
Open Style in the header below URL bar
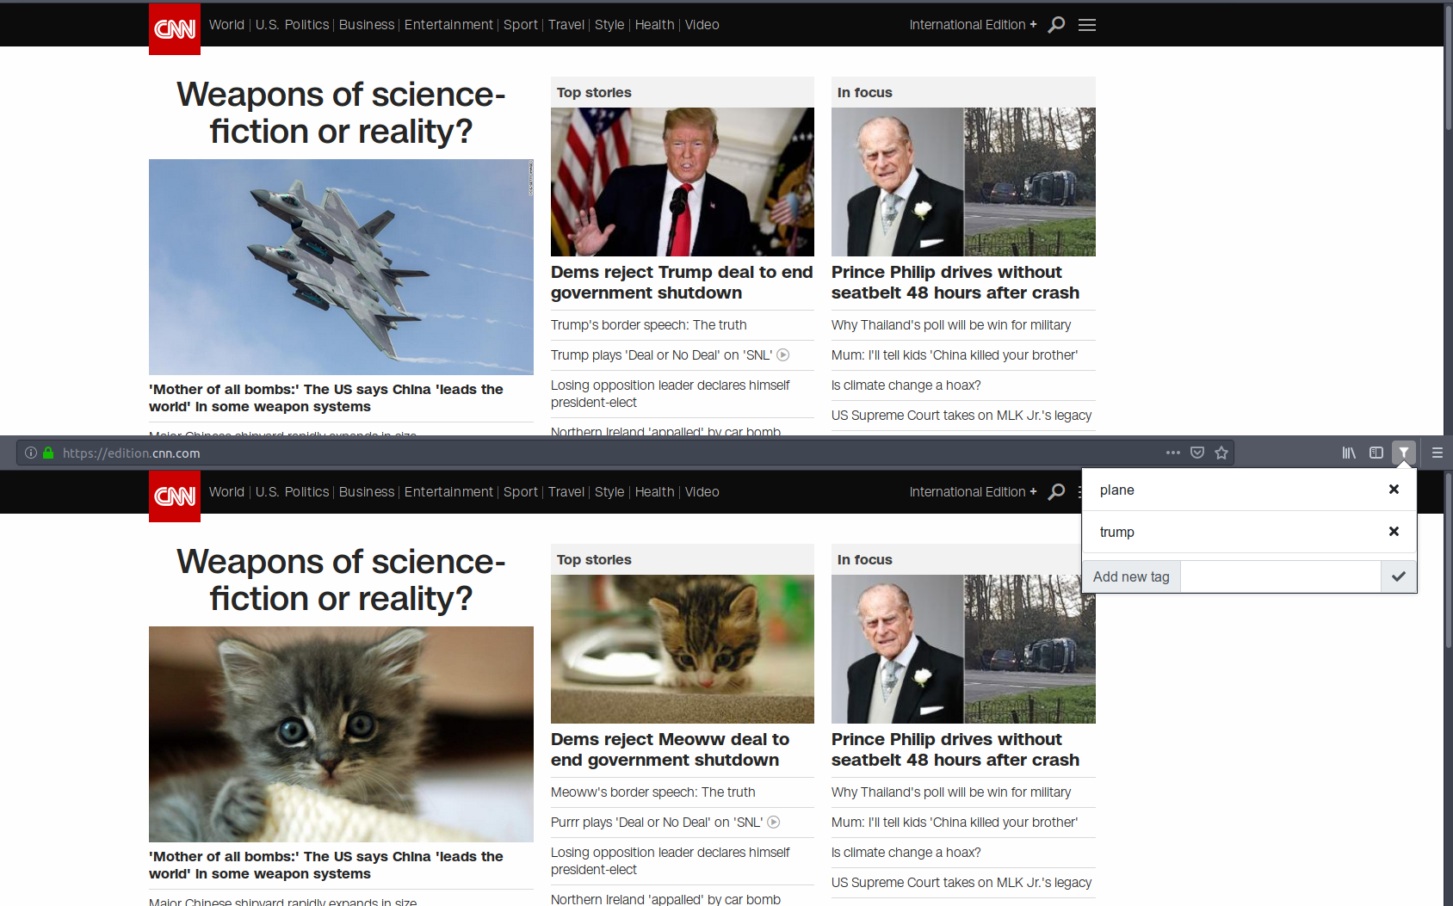[x=609, y=492]
